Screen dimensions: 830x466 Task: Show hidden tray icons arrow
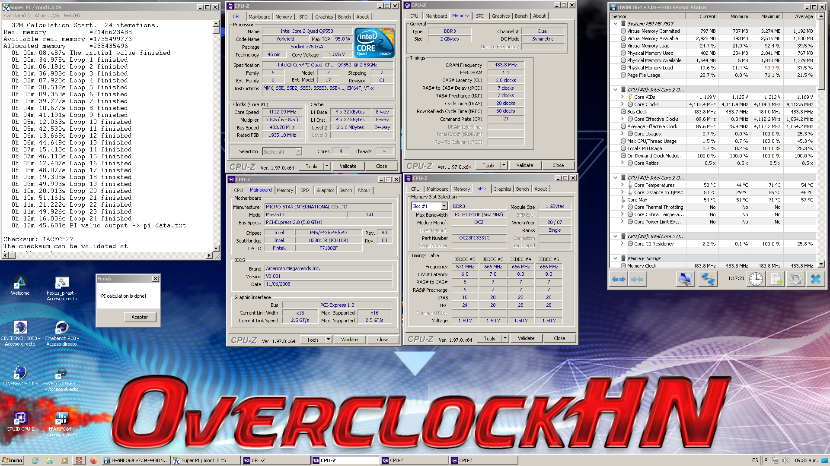766,460
